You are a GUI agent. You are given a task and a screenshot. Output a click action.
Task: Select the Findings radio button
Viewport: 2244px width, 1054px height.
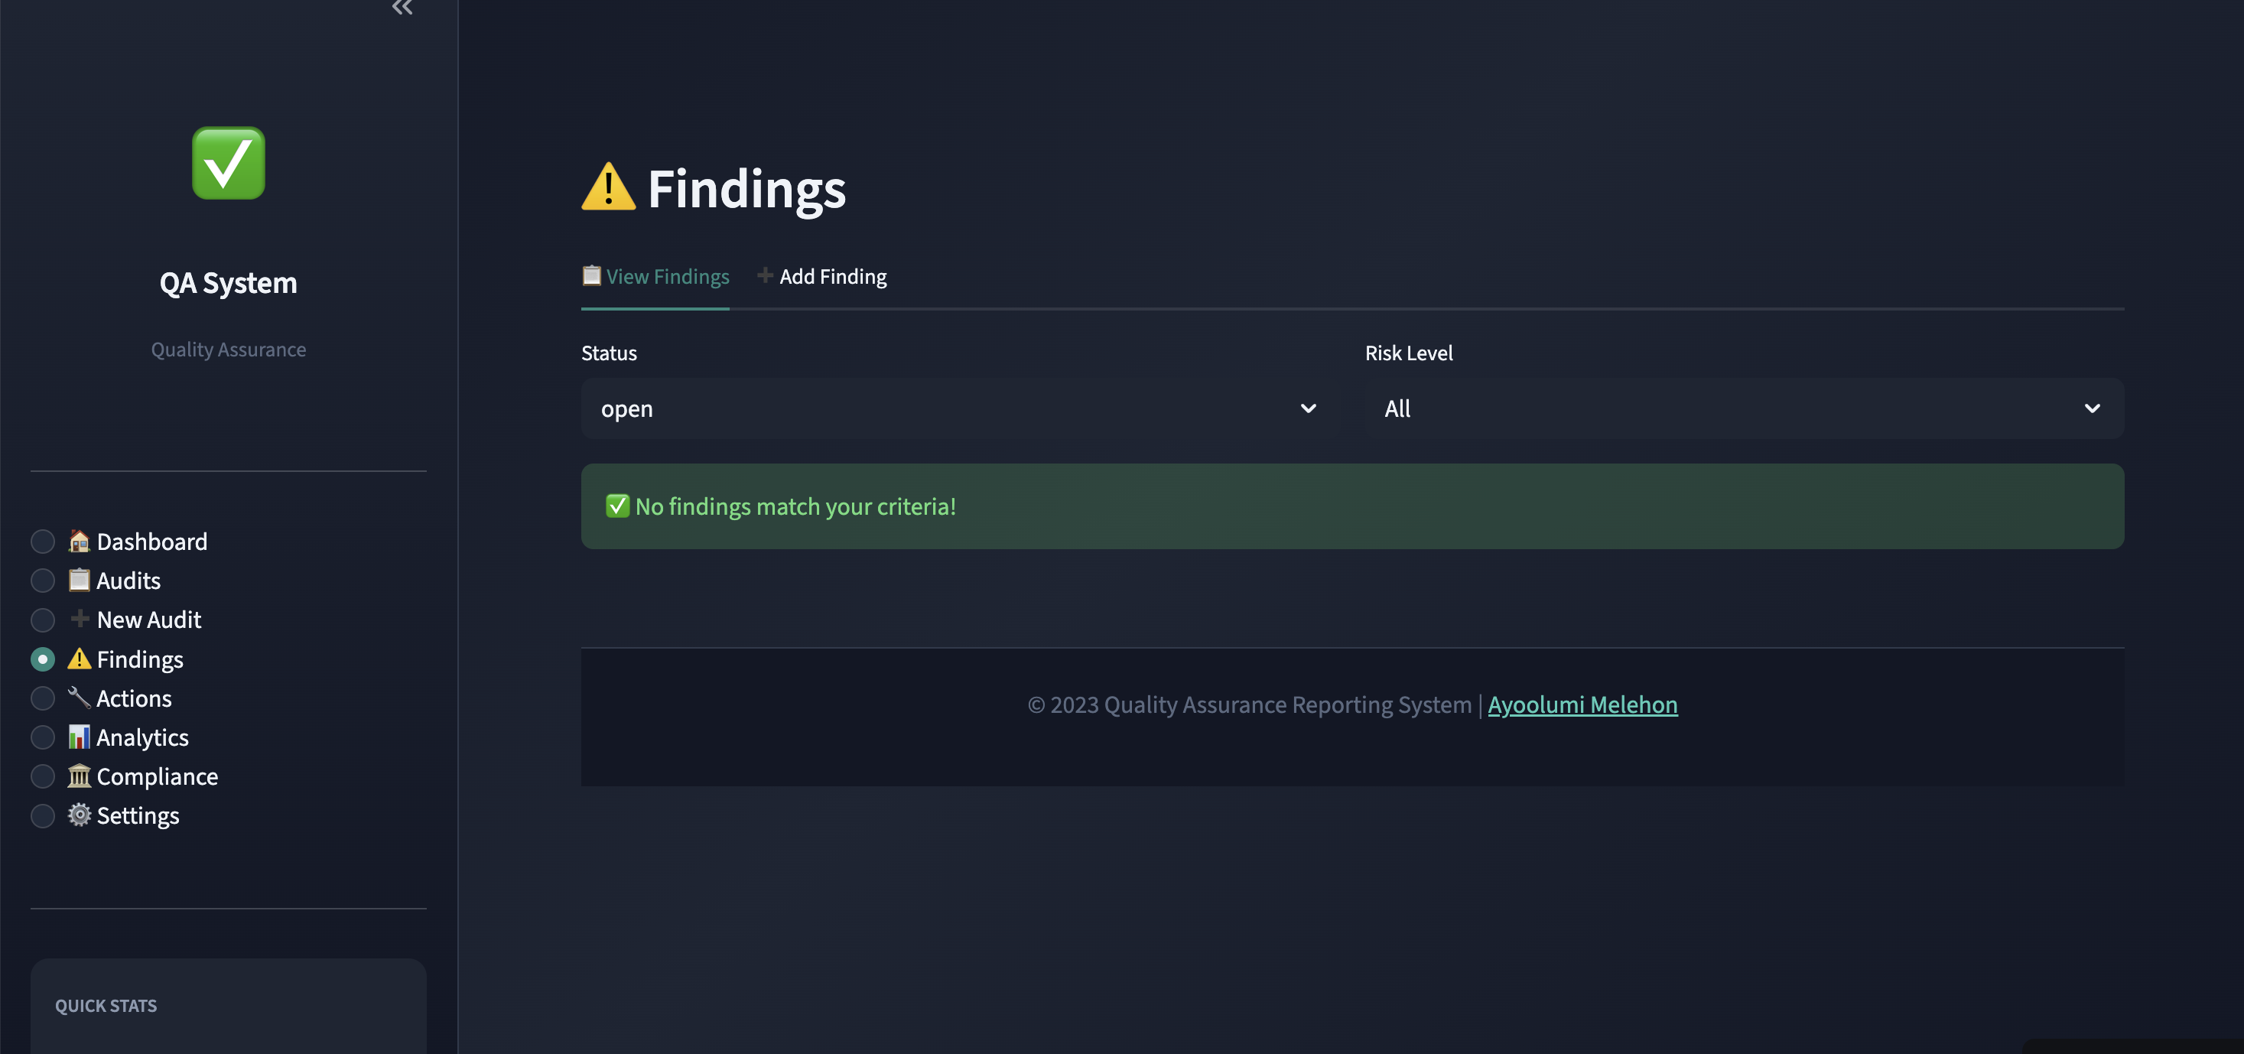coord(43,659)
